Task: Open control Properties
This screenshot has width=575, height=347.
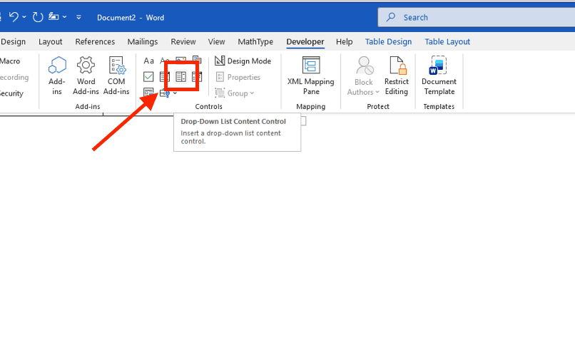Action: click(238, 77)
